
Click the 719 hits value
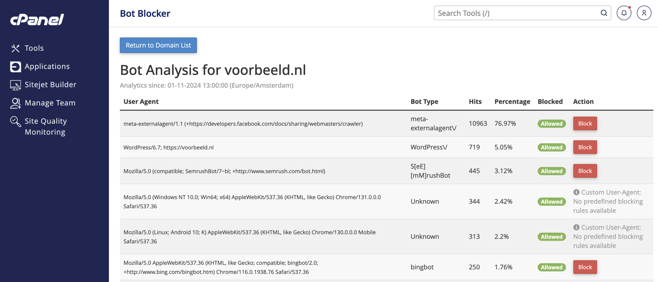coord(474,147)
